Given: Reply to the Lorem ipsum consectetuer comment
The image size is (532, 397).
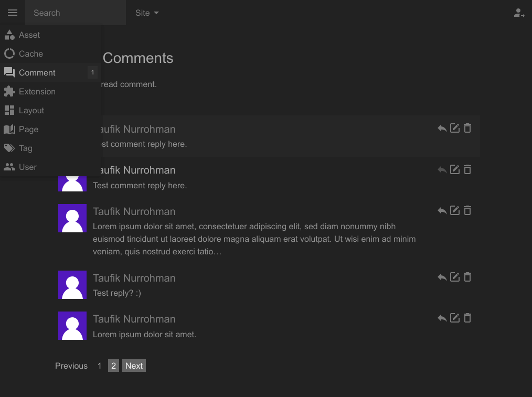Looking at the screenshot, I should click(x=442, y=211).
